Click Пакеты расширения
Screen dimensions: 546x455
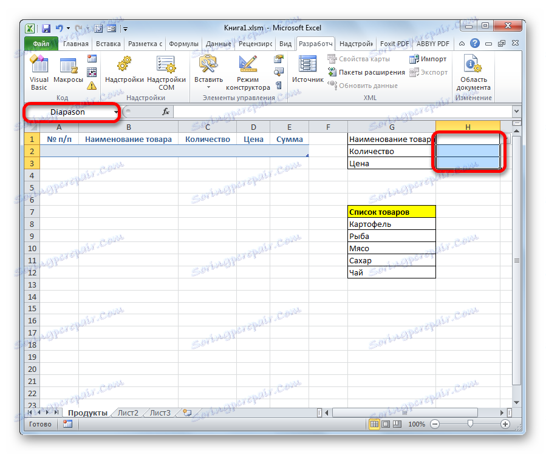366,72
